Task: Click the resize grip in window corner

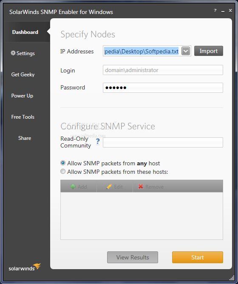Action: click(232, 278)
